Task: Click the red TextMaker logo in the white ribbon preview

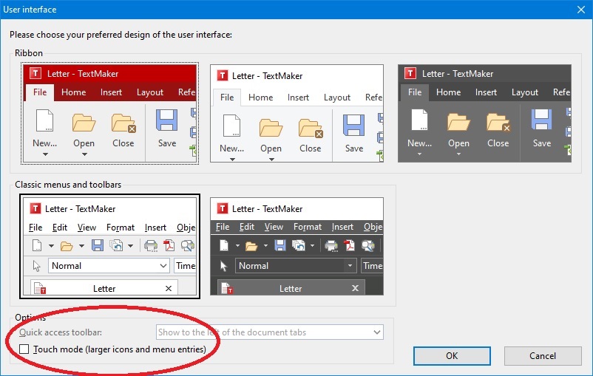Action: tap(222, 75)
